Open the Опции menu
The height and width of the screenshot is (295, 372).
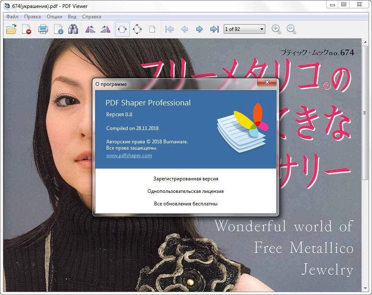pos(54,17)
